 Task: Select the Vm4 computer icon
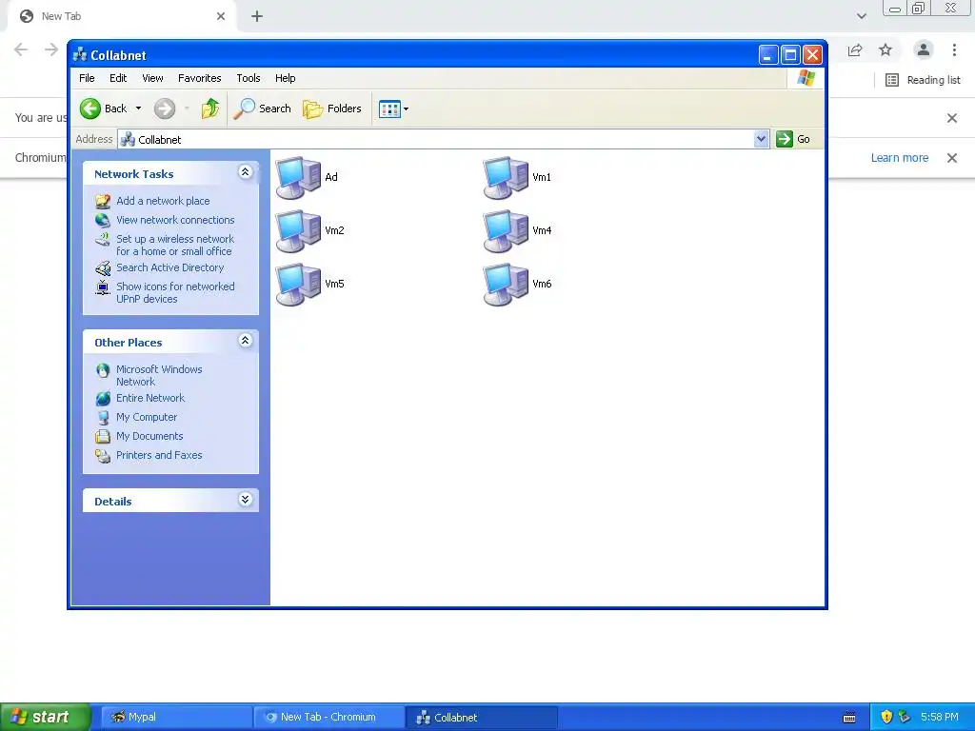[507, 231]
